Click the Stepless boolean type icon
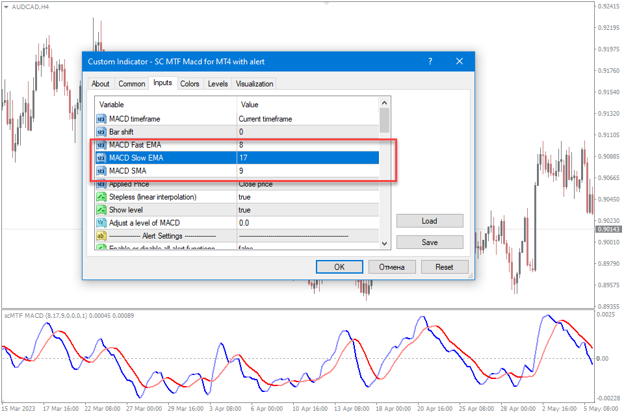 (x=101, y=197)
